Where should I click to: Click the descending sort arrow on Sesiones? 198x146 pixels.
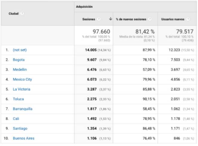pyautogui.click(x=110, y=19)
